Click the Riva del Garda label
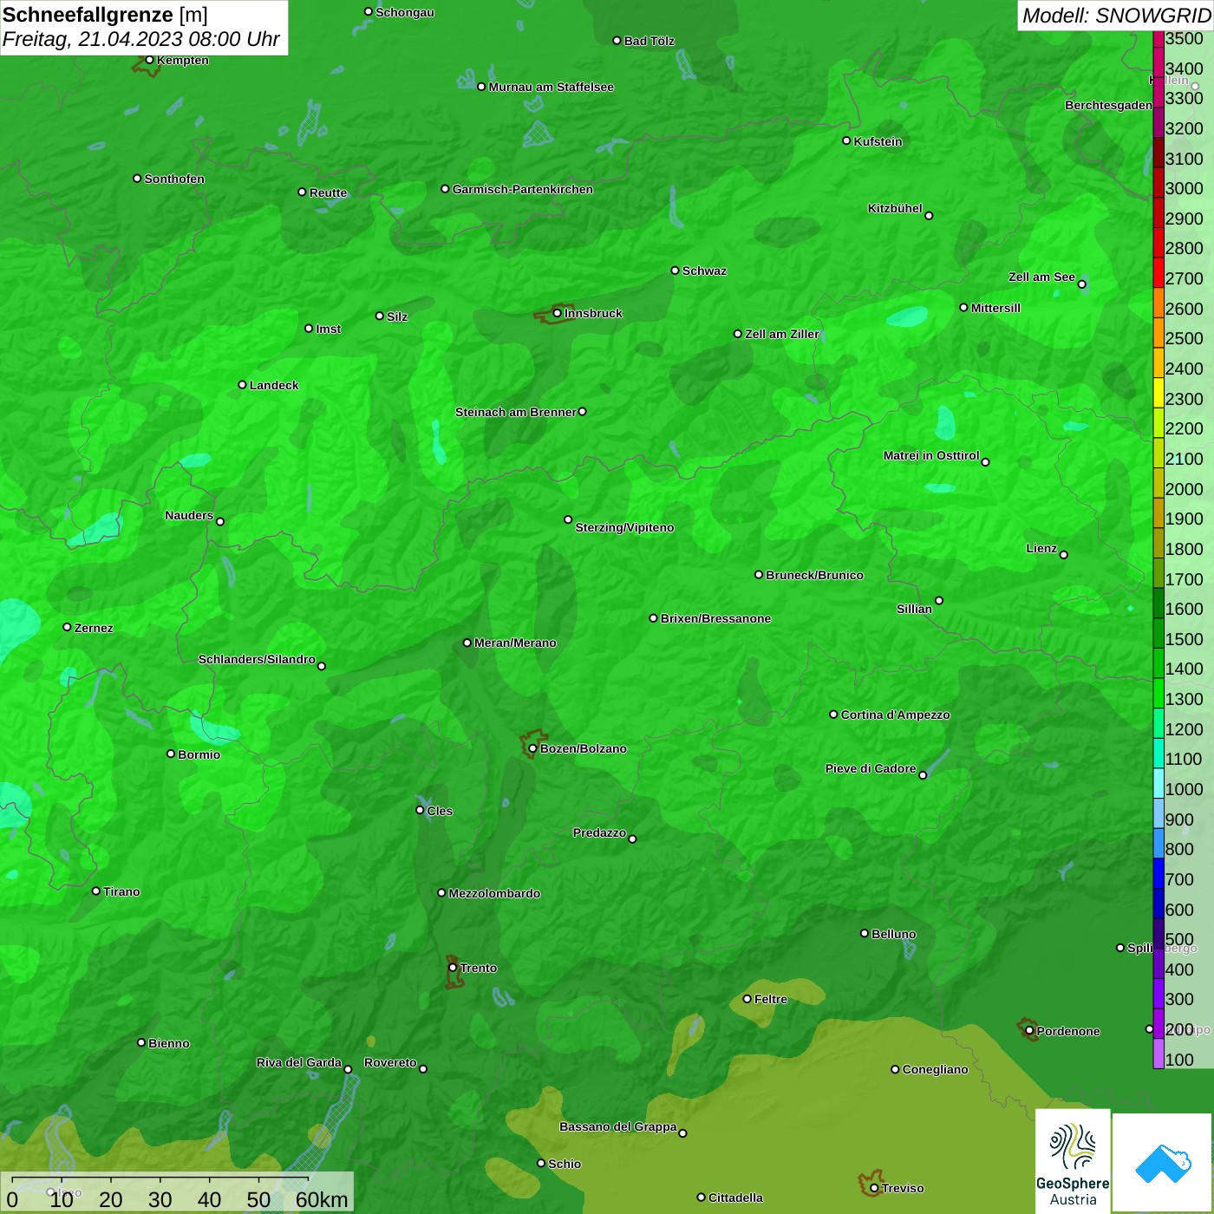The width and height of the screenshot is (1214, 1214). click(x=299, y=1062)
